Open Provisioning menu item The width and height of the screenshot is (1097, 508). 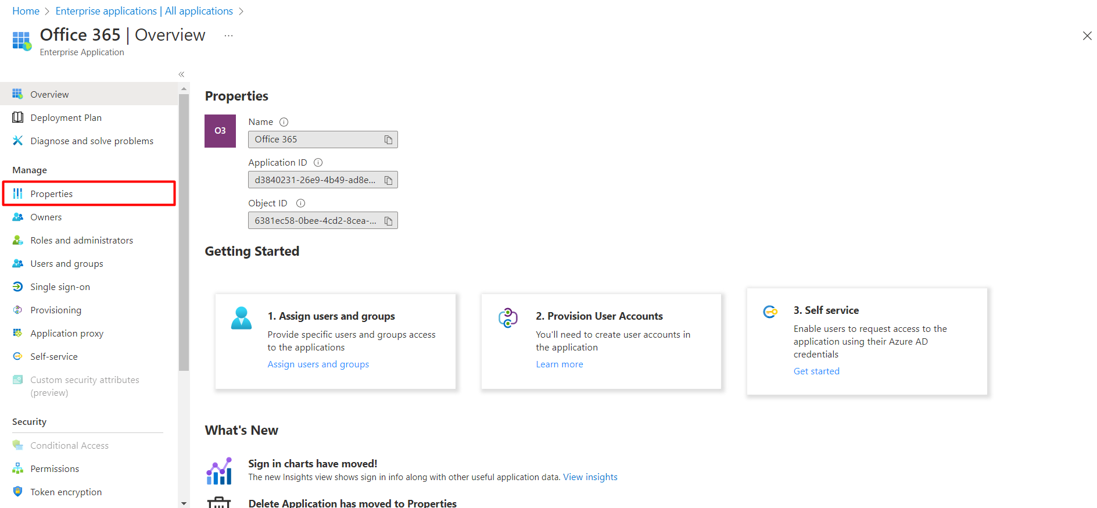89,310
